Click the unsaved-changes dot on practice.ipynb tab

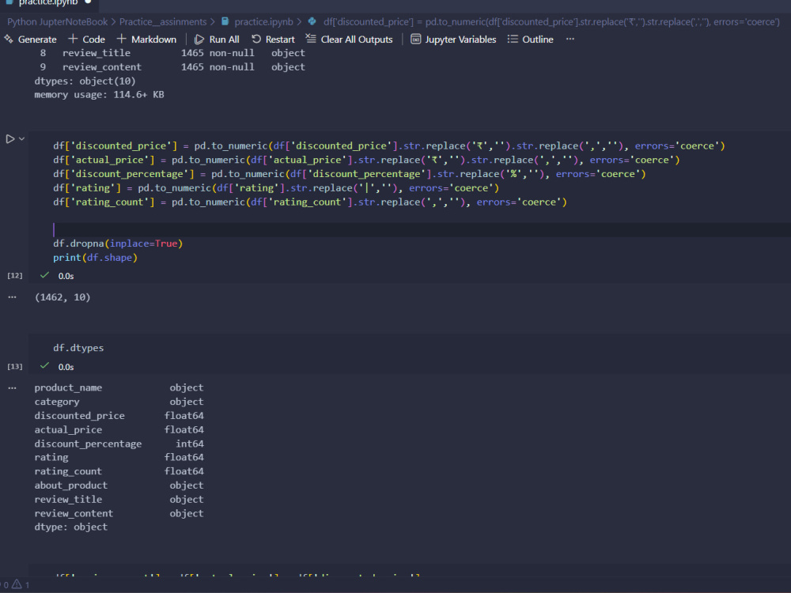[x=88, y=2]
